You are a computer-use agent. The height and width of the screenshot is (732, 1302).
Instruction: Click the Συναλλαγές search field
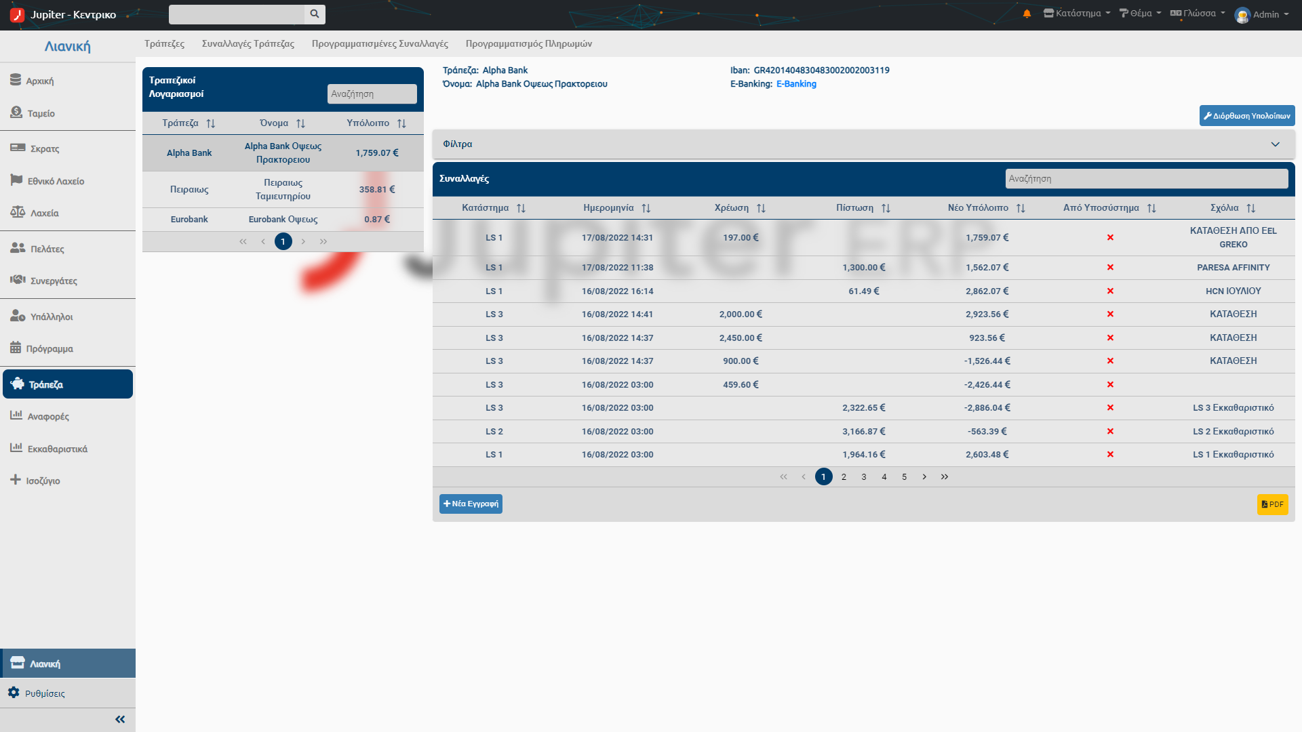1147,179
